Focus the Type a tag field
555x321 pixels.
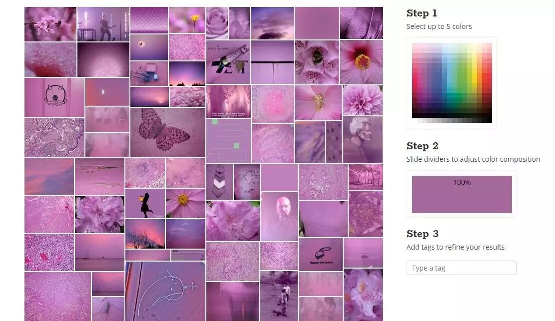[x=462, y=268]
